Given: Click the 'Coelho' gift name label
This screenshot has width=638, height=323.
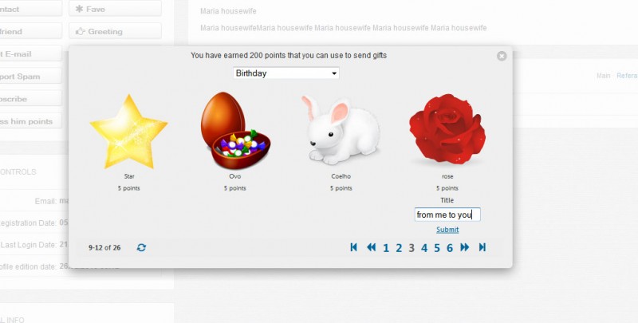Looking at the screenshot, I should [341, 176].
